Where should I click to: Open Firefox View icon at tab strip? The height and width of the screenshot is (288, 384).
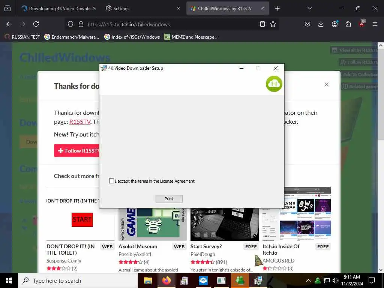pos(7,8)
